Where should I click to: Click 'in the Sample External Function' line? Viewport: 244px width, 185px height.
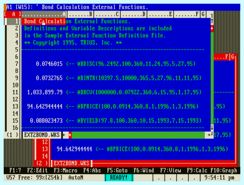[x=95, y=35]
